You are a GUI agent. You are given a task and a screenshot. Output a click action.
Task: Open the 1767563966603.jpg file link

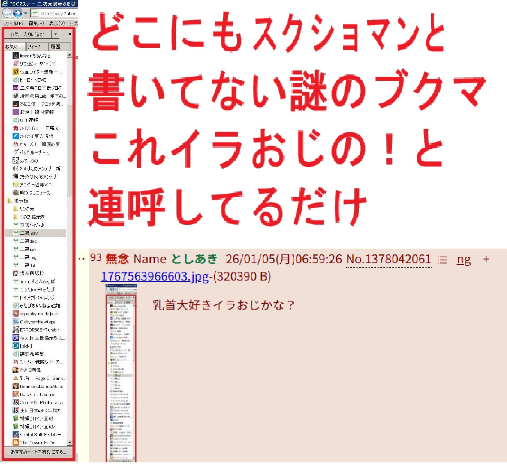(x=155, y=276)
